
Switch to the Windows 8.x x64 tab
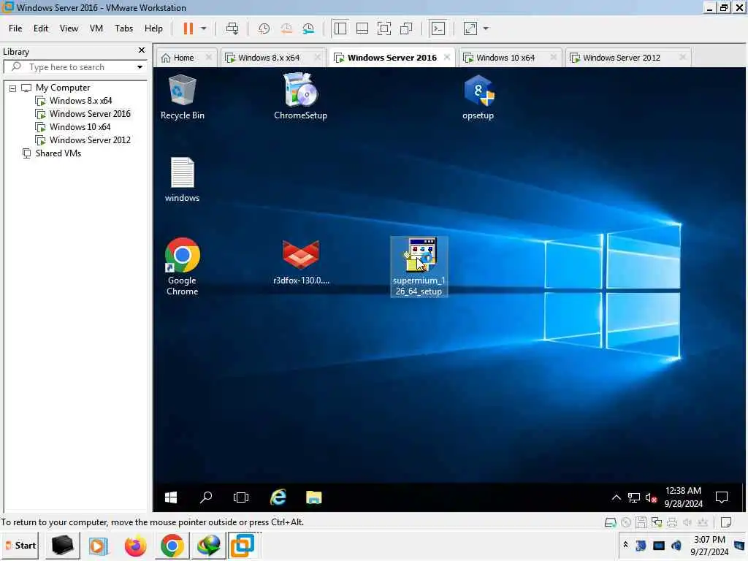click(x=269, y=58)
